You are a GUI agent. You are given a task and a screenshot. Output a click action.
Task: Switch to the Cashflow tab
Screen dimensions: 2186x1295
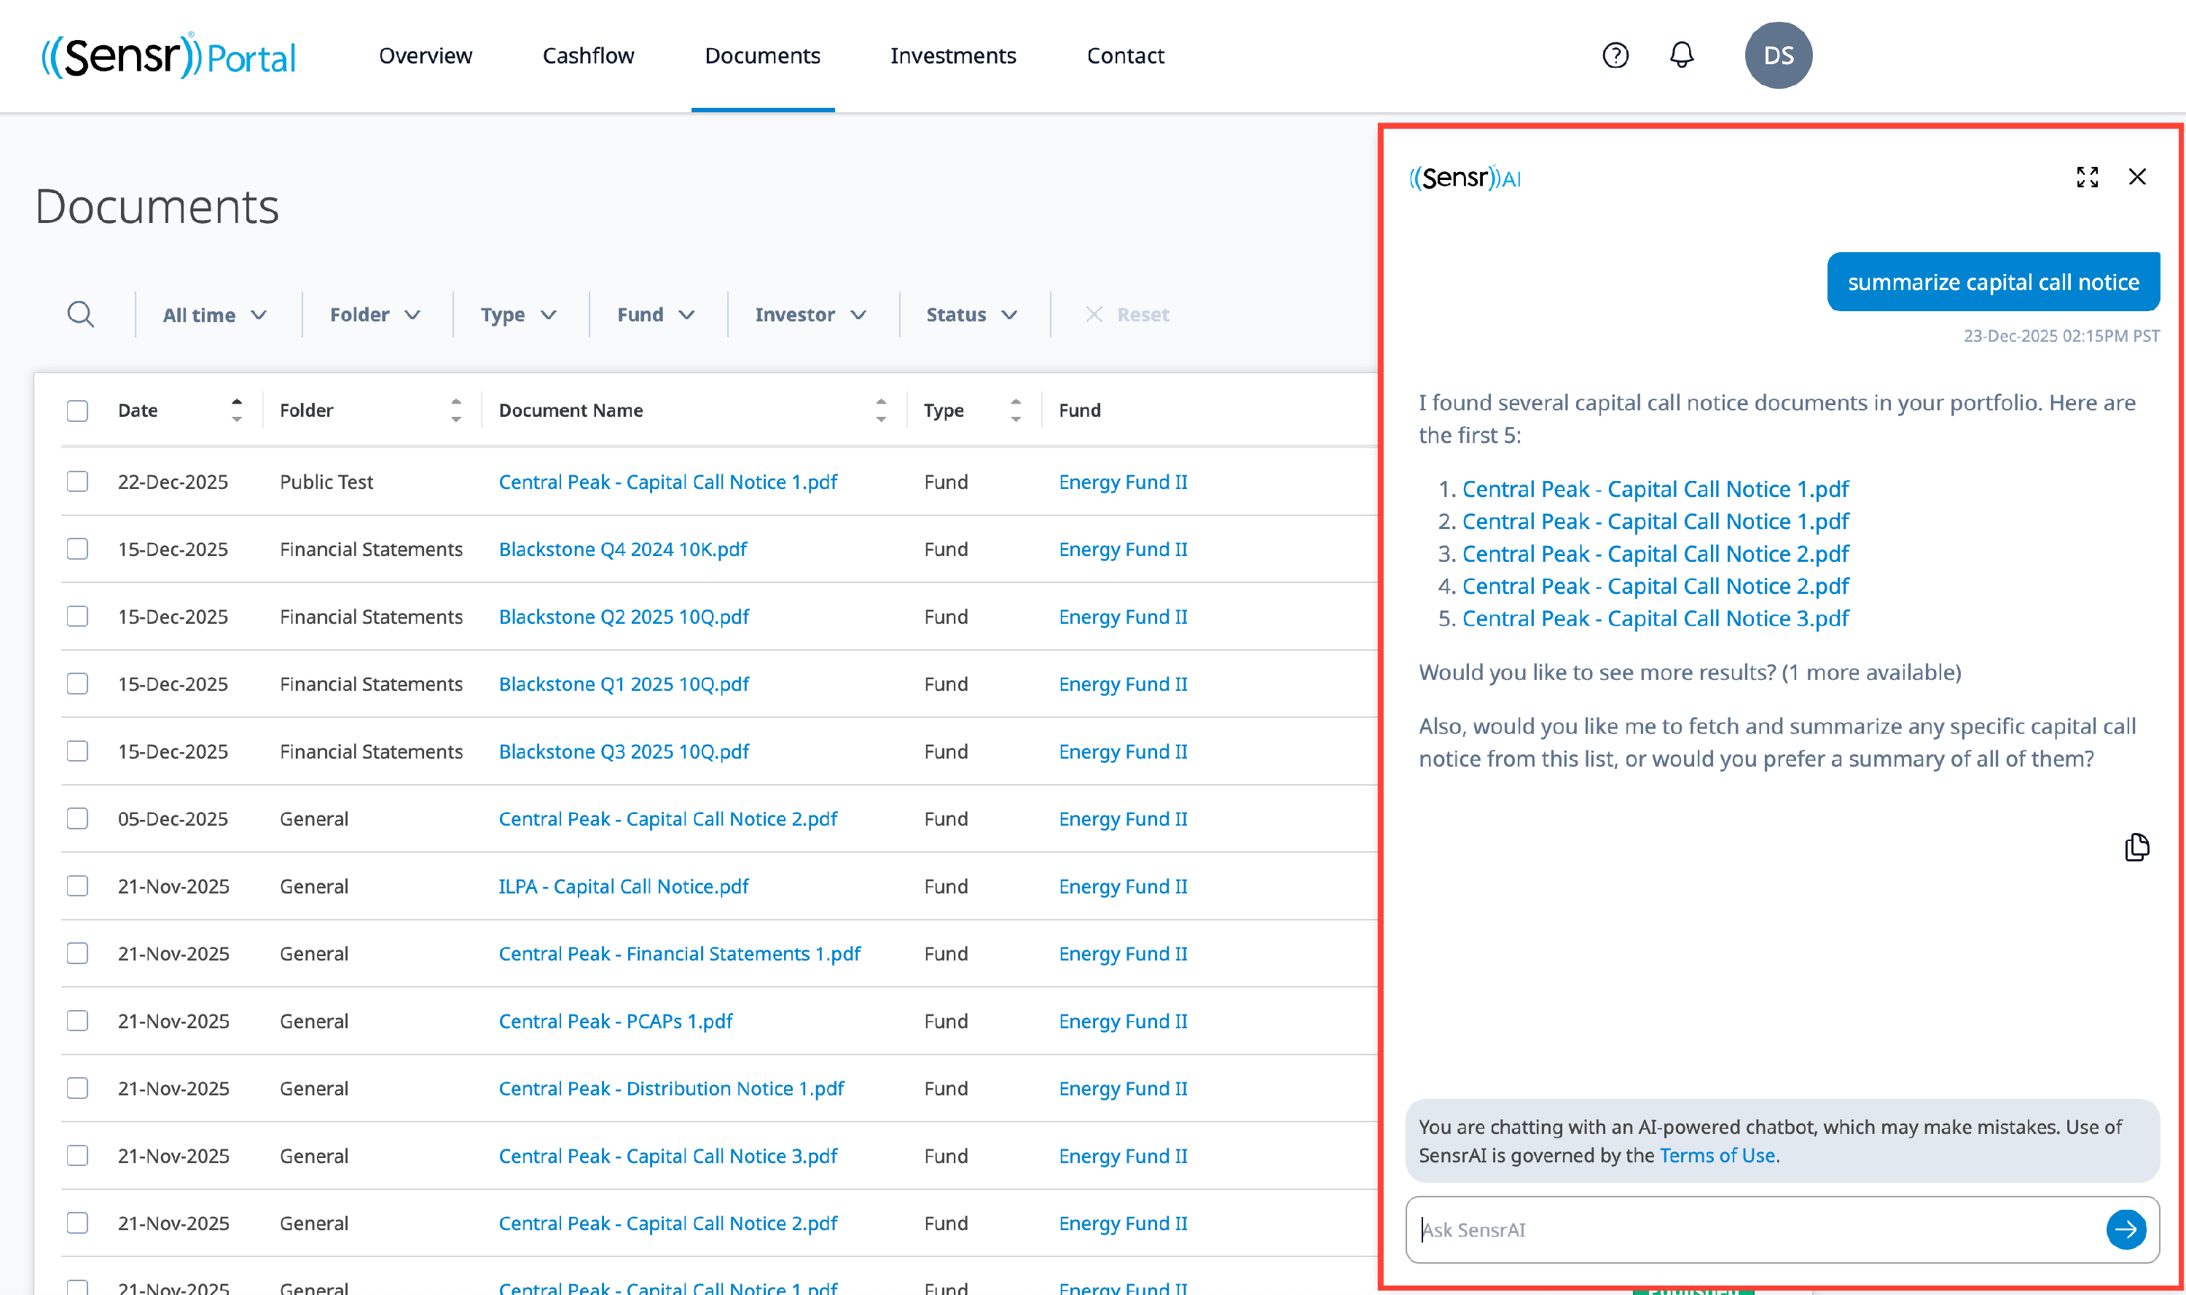point(588,56)
